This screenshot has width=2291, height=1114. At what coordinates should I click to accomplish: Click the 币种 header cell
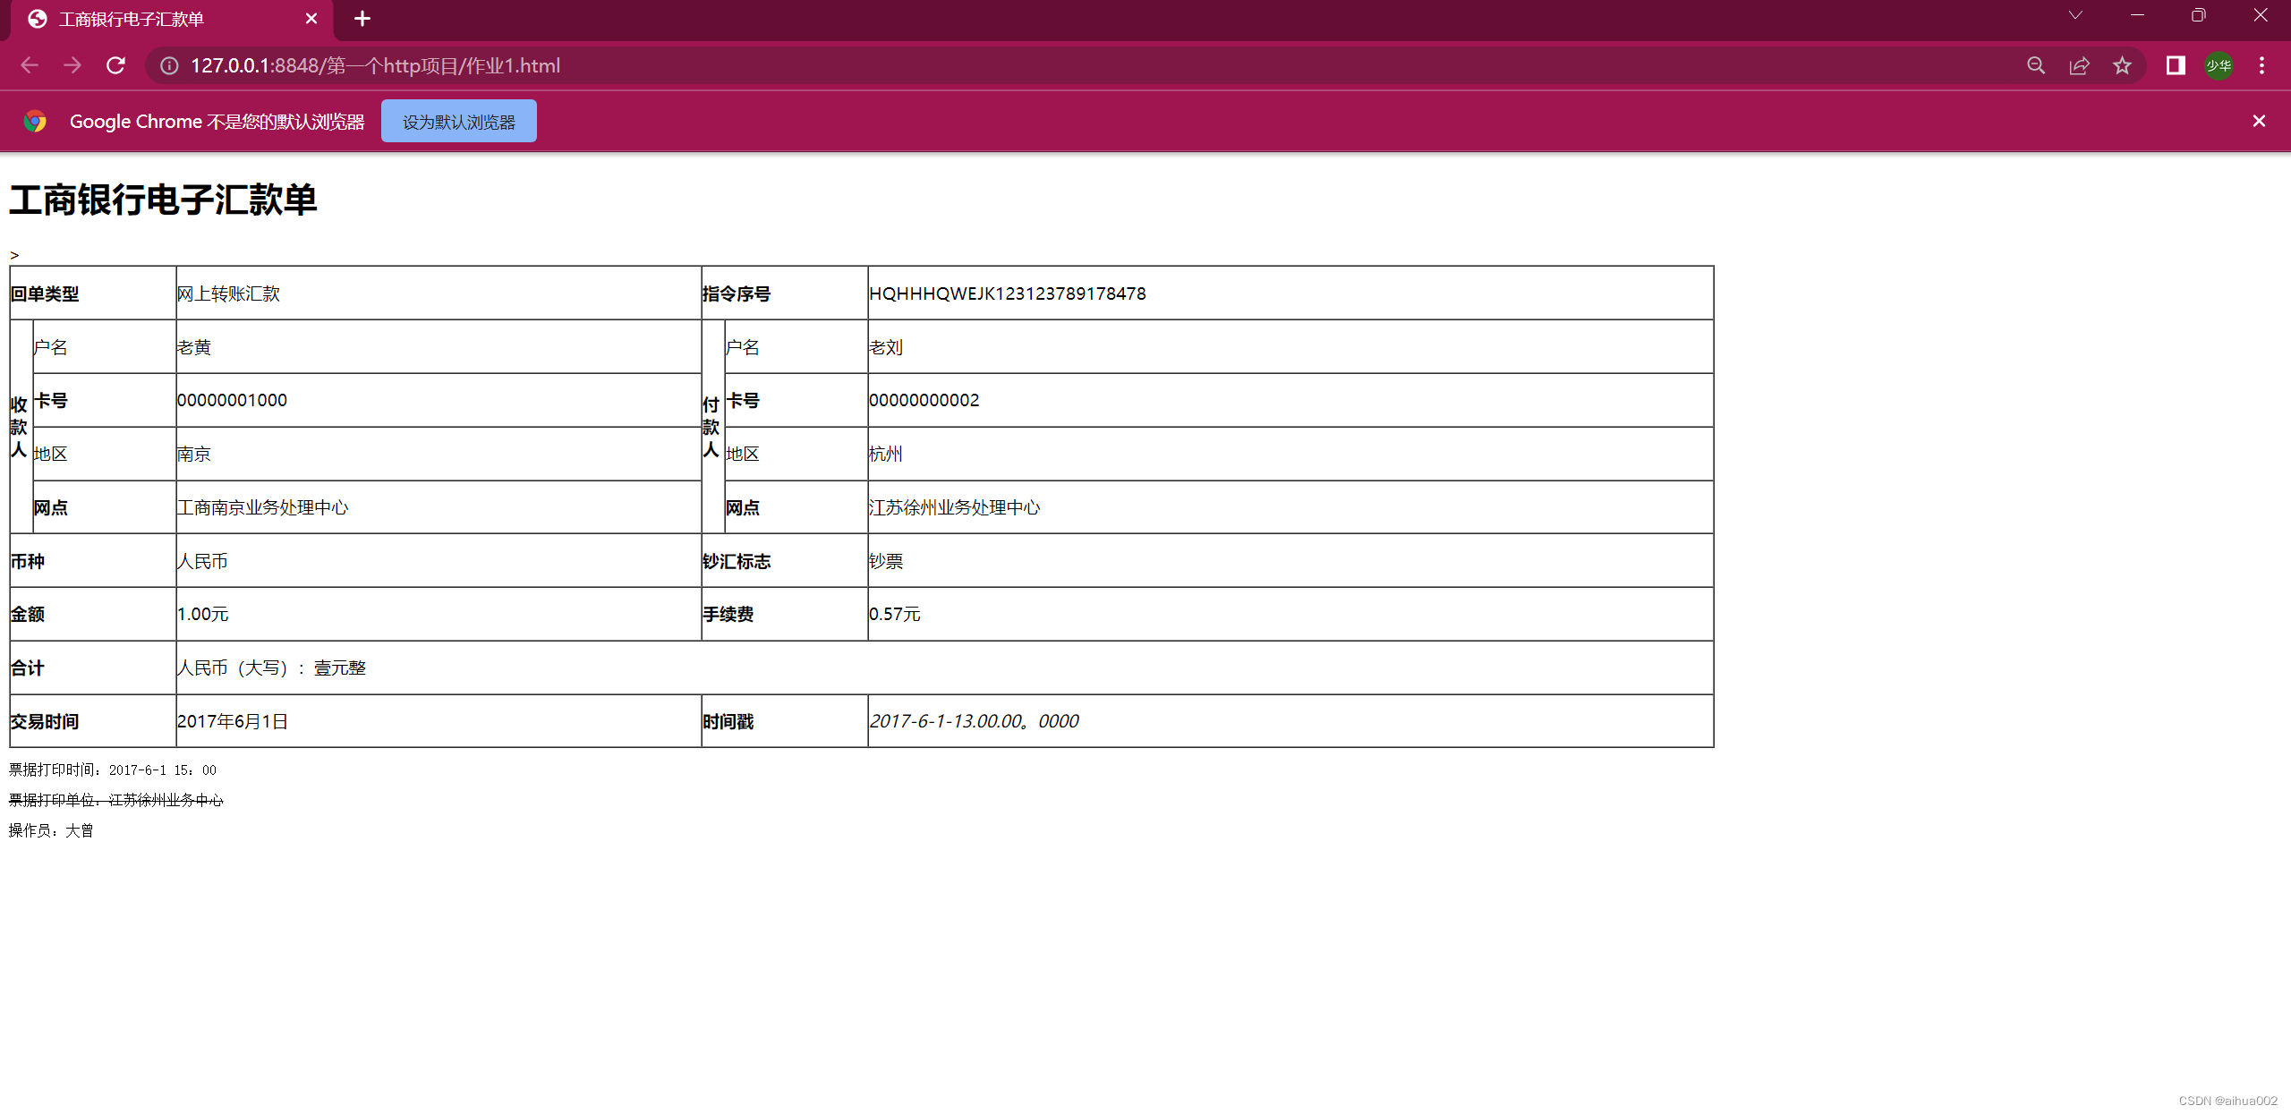pos(93,561)
